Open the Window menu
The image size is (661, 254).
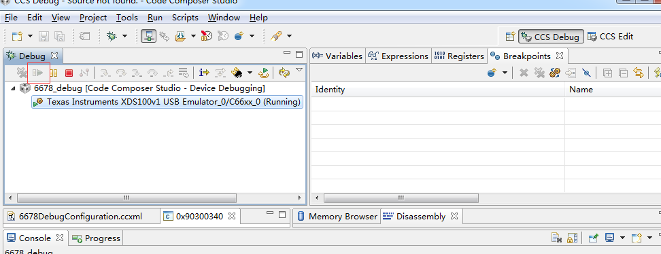click(224, 18)
